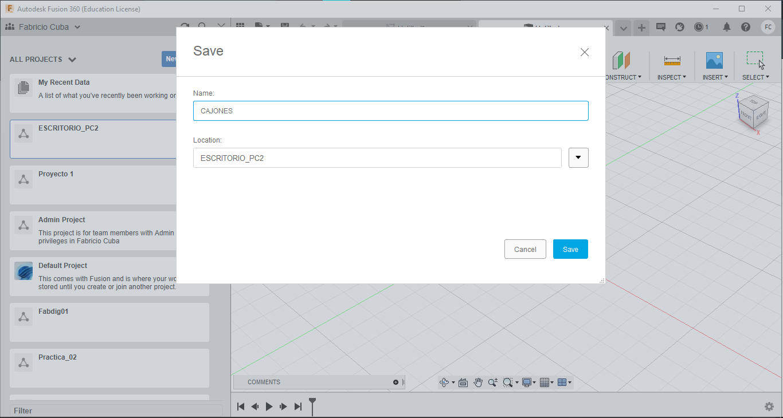Click the Insert image icon
This screenshot has width=783, height=418.
(x=714, y=60)
